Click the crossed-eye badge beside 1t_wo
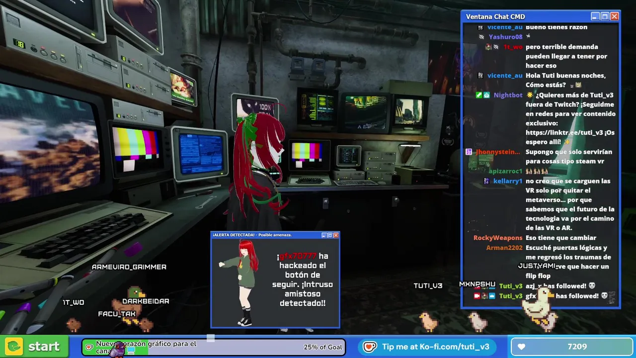The height and width of the screenshot is (358, 636). tap(496, 47)
